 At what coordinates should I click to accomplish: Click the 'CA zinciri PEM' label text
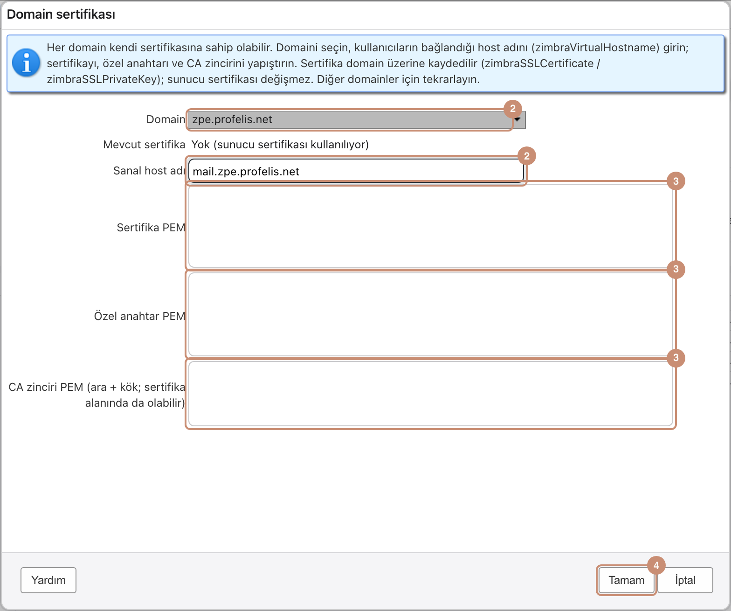tap(97, 395)
